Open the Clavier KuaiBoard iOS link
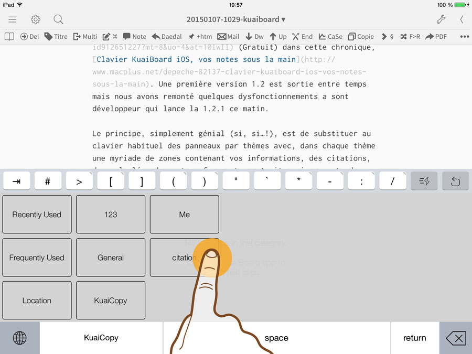Viewport: 472px width, 354px height. [196, 59]
